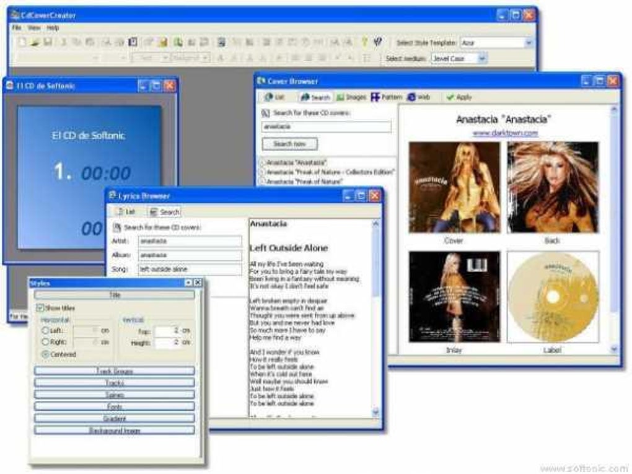This screenshot has height=474, width=632.
Task: Switch to List tab in Cover Browser
Action: click(x=274, y=97)
